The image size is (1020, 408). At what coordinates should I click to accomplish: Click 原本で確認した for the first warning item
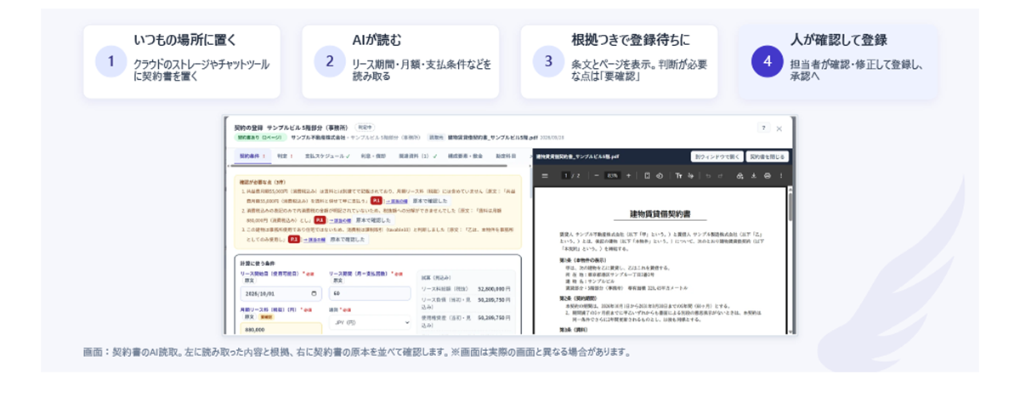(x=430, y=201)
